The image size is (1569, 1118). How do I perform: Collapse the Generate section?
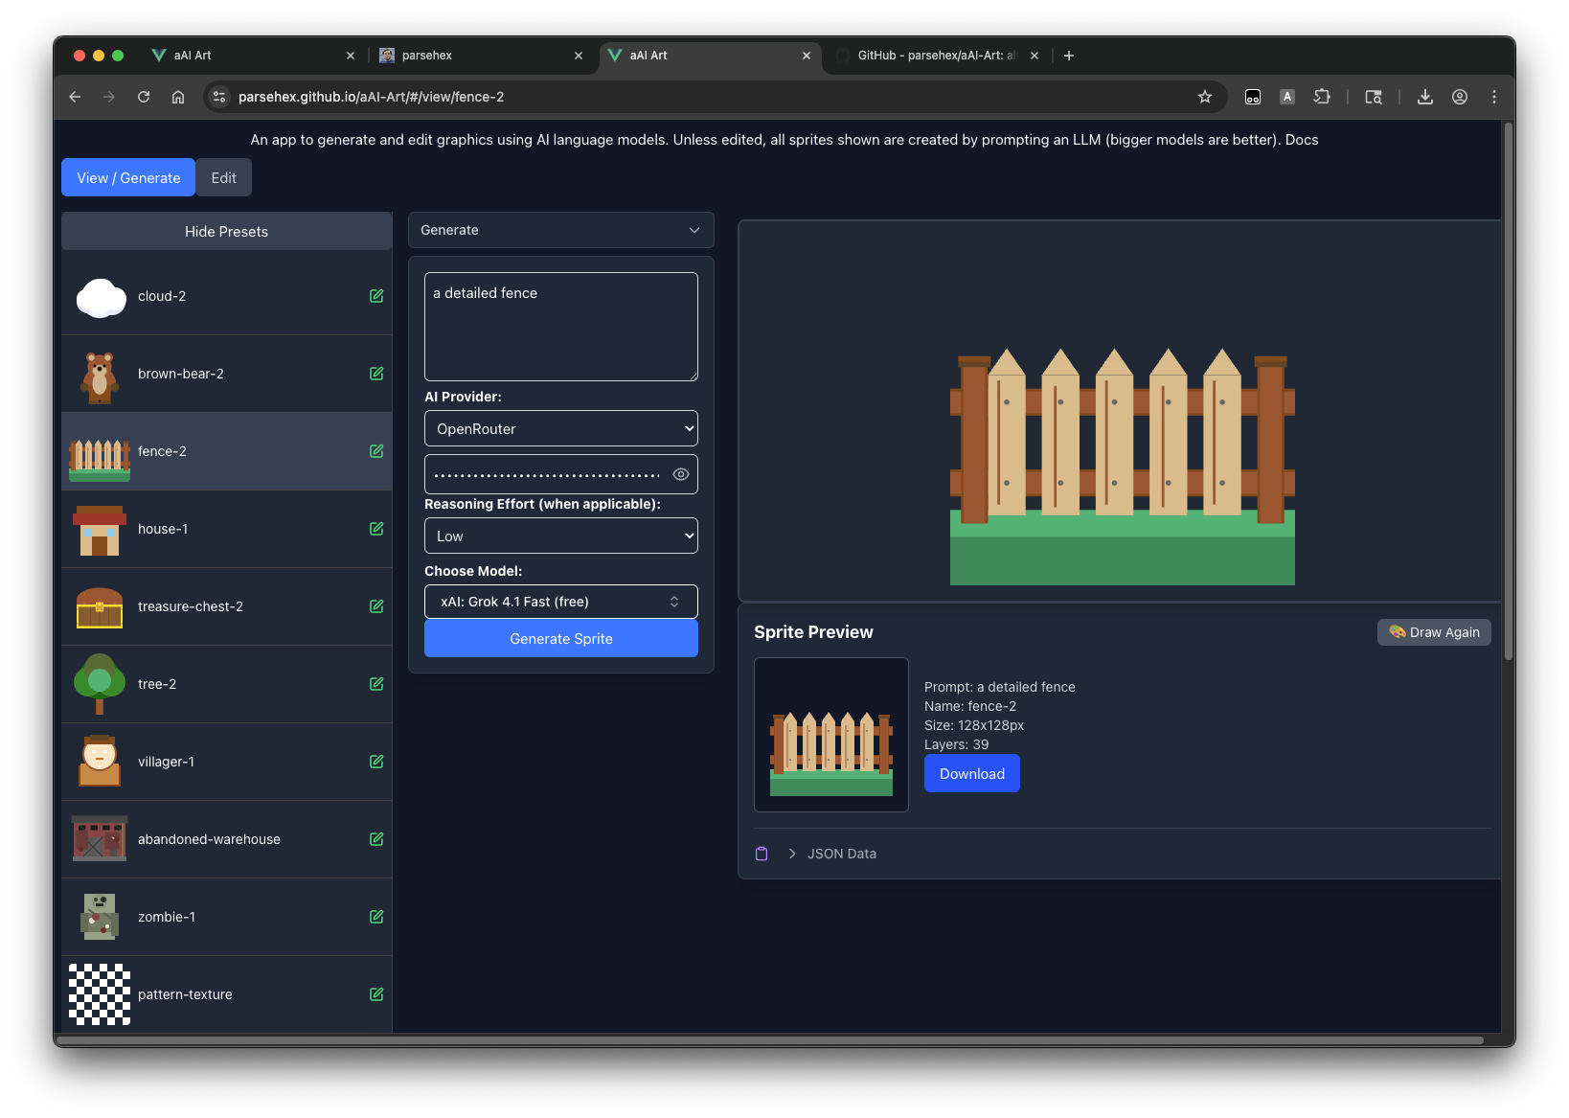tap(694, 230)
